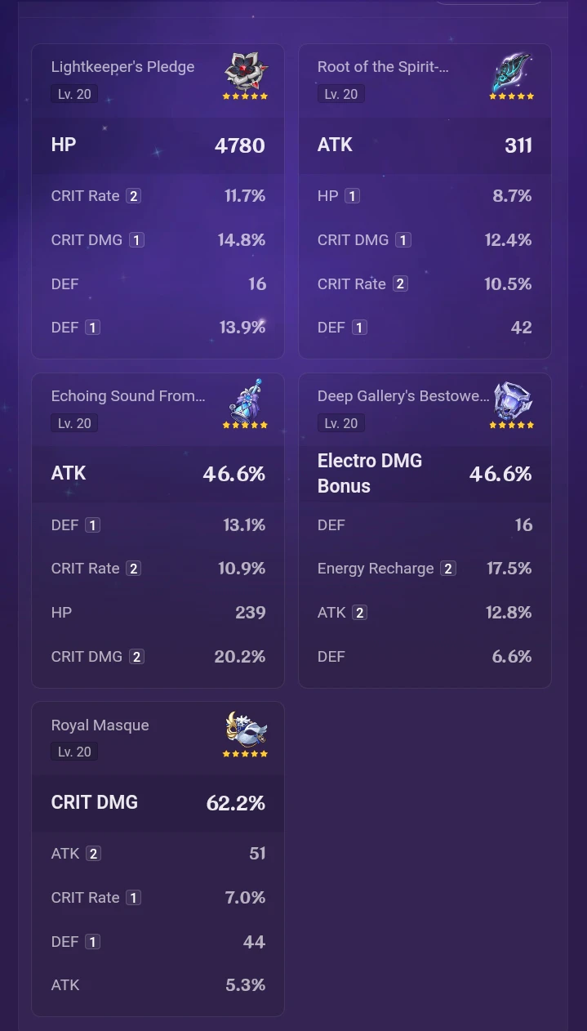Select the HP 4780 main stat row
Viewport: 587px width, 1031px height.
pos(158,145)
